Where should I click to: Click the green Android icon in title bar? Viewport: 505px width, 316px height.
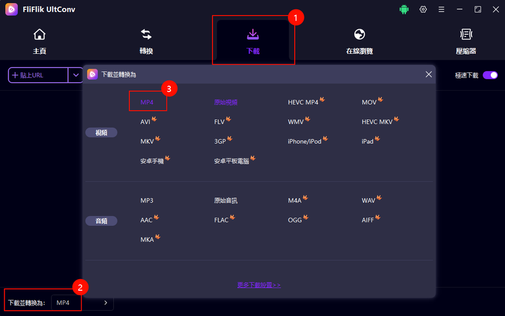click(404, 9)
